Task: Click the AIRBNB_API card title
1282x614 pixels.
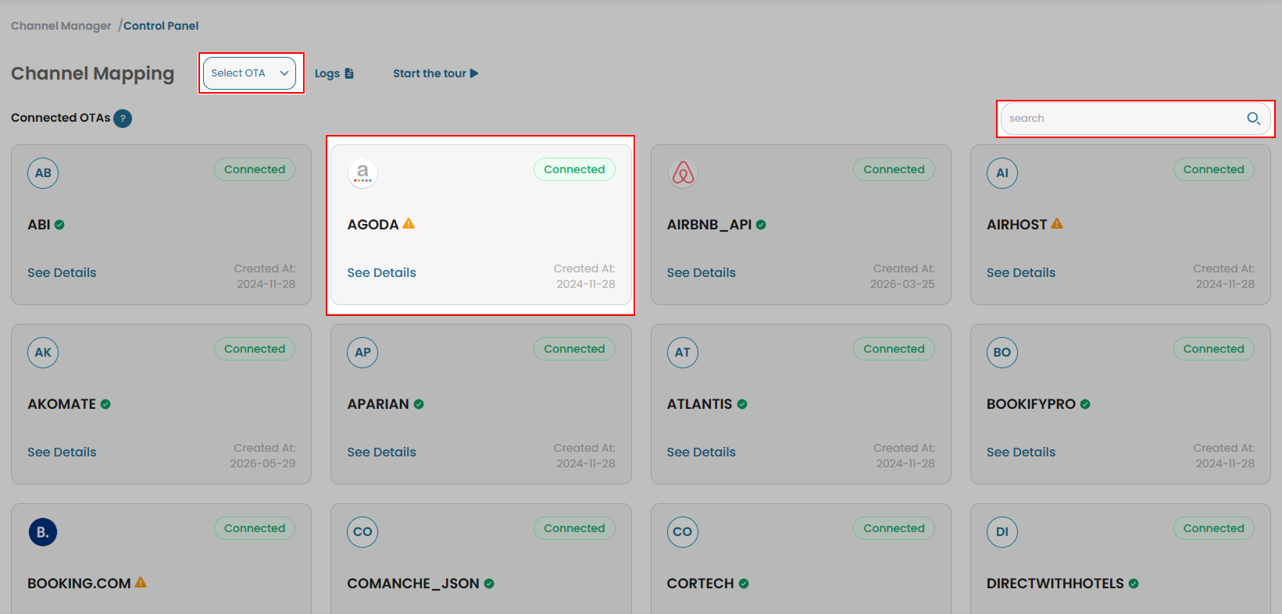Action: point(709,225)
